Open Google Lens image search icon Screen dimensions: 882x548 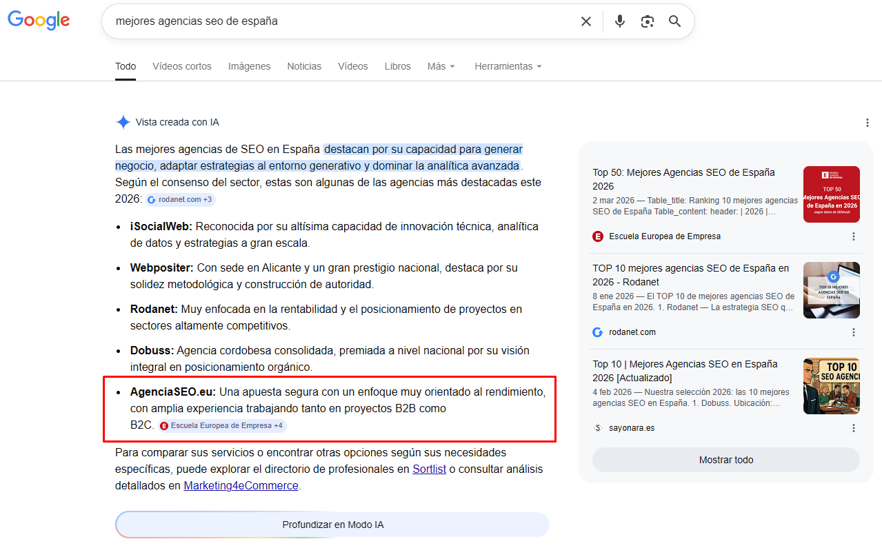[647, 21]
